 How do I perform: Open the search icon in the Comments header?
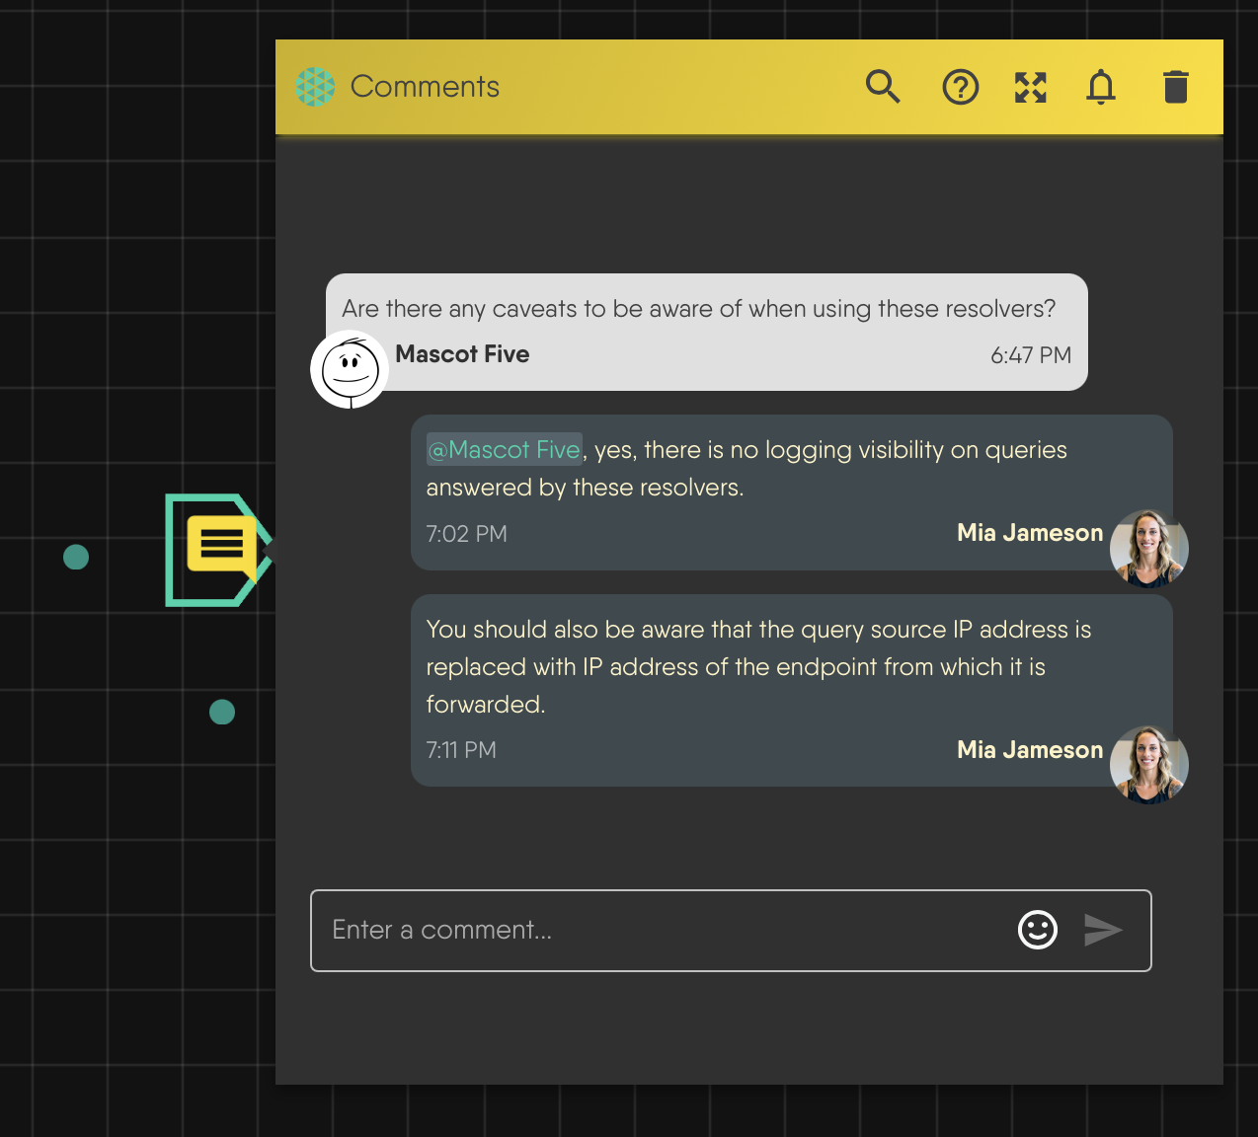[883, 87]
